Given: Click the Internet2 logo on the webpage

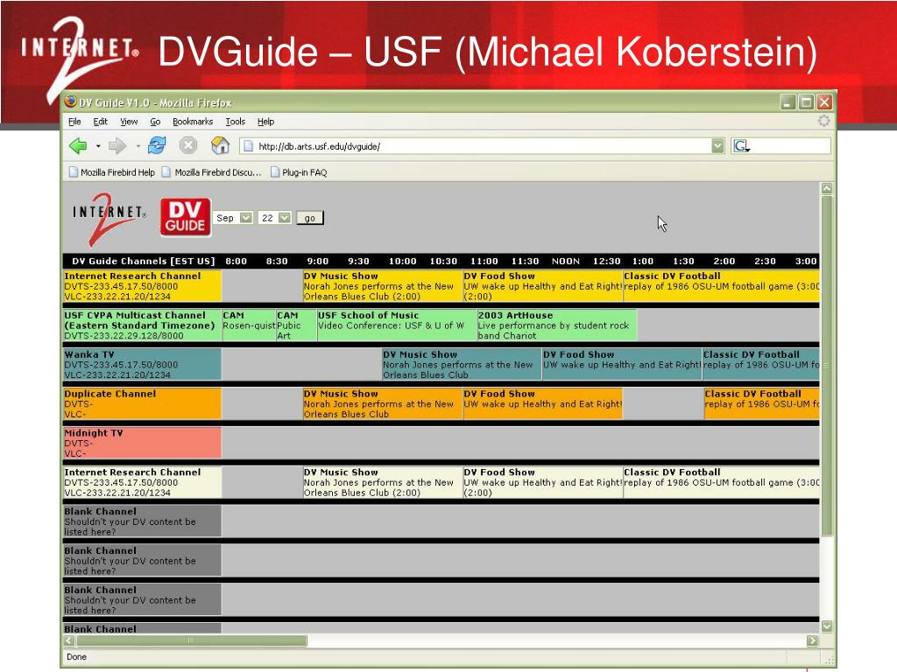Looking at the screenshot, I should [109, 218].
